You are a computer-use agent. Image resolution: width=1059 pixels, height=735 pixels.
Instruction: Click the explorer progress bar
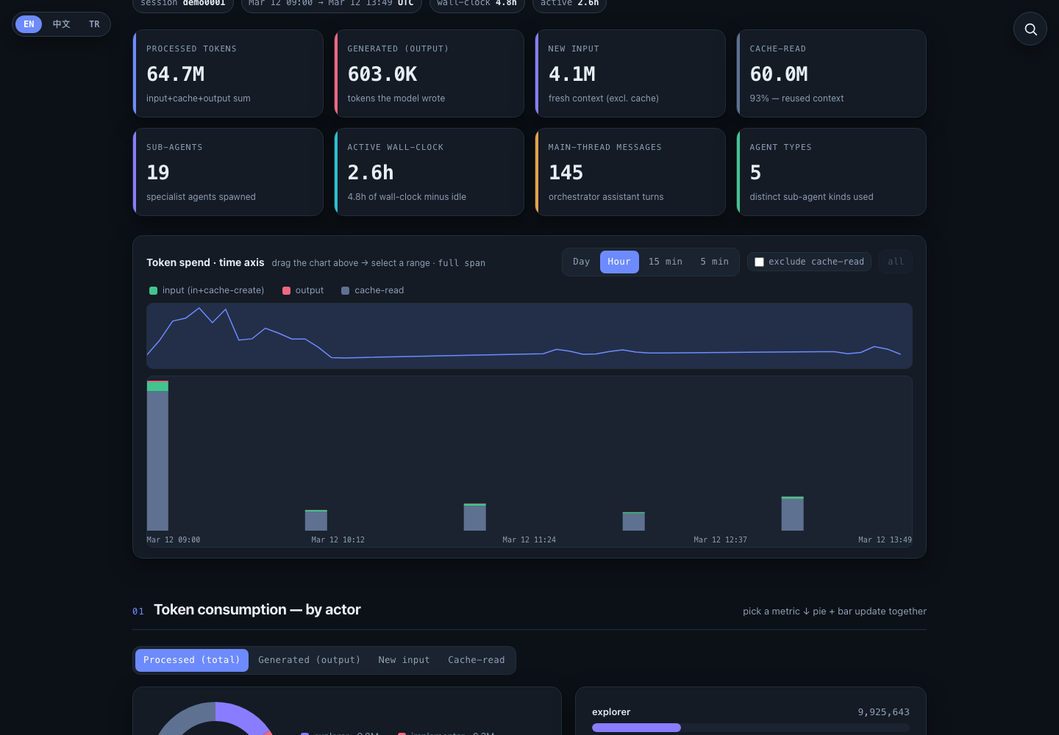(751, 728)
